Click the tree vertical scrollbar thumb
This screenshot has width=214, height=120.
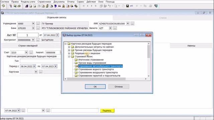(x=148, y=51)
